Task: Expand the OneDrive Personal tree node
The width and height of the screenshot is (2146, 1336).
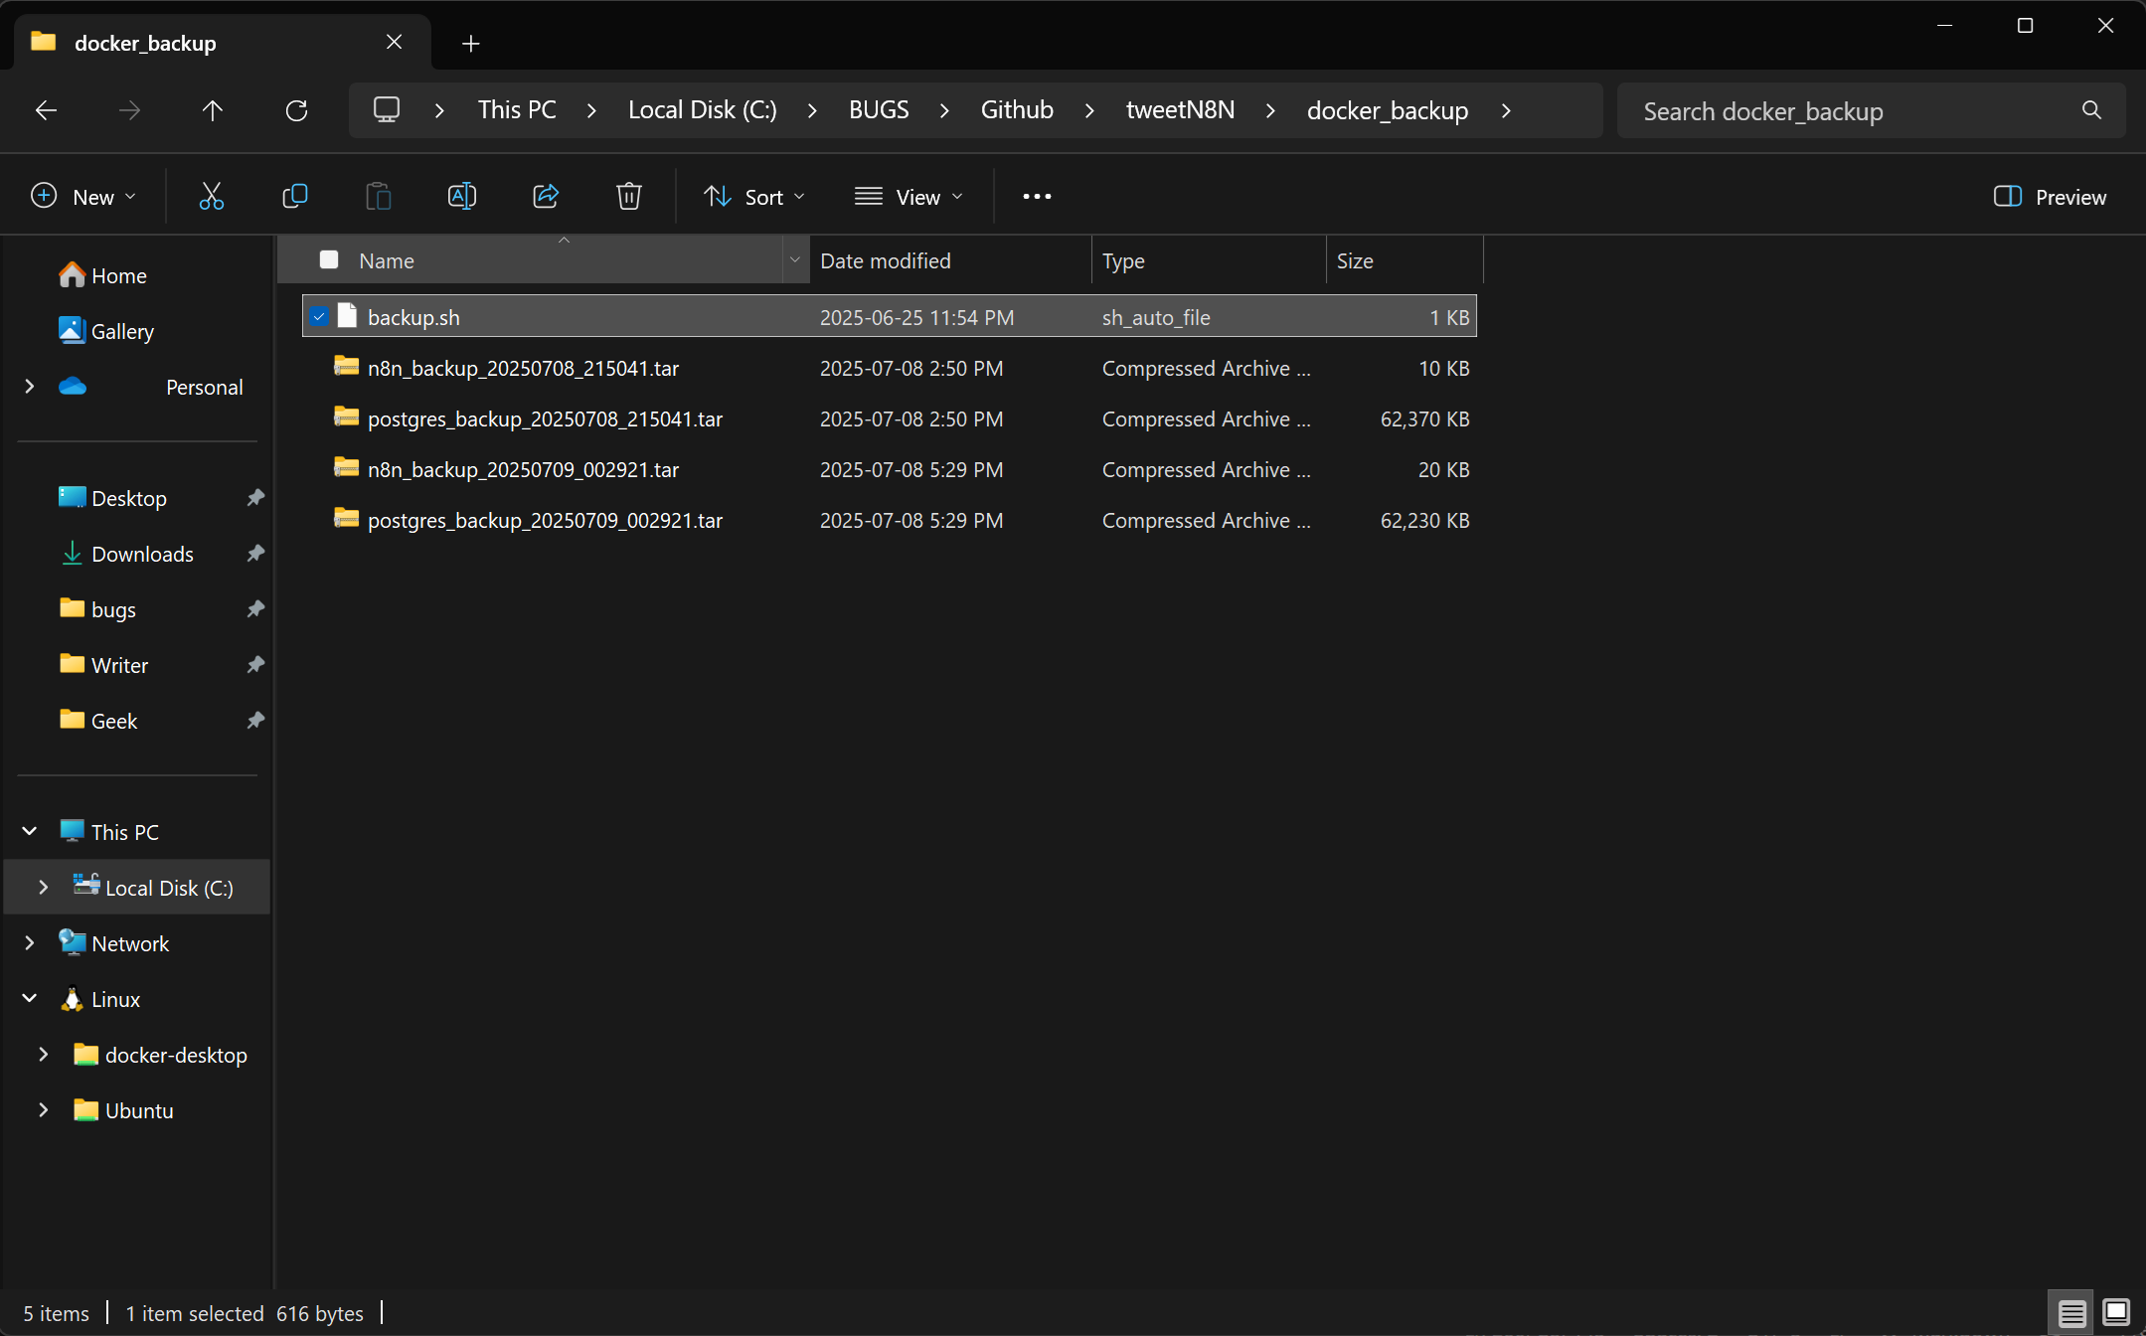Action: 30,386
